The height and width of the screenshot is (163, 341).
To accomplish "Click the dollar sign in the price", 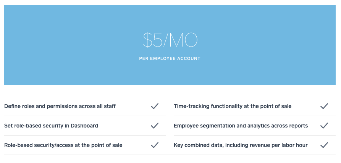I will tap(147, 40).
